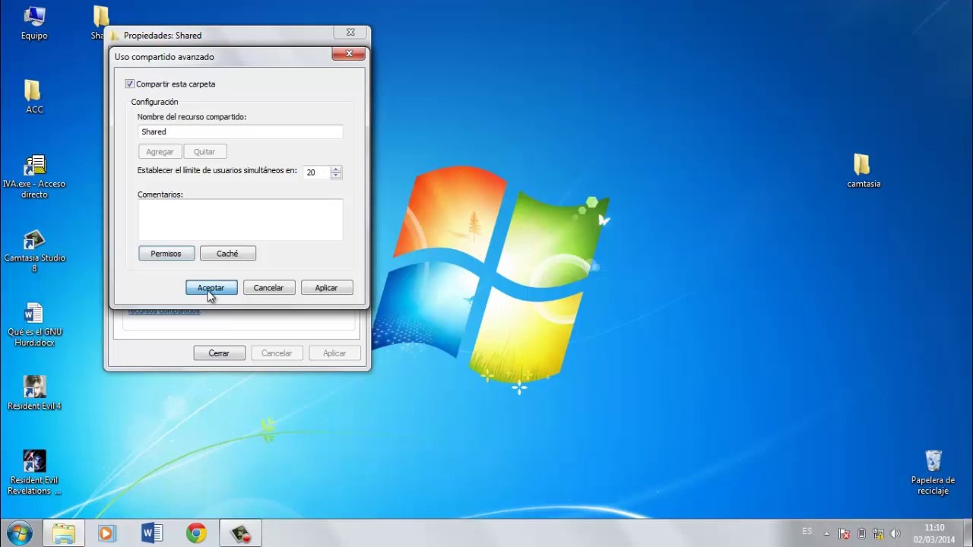
Task: Select Resident Evil 4 desktop icon
Action: pyautogui.click(x=34, y=393)
